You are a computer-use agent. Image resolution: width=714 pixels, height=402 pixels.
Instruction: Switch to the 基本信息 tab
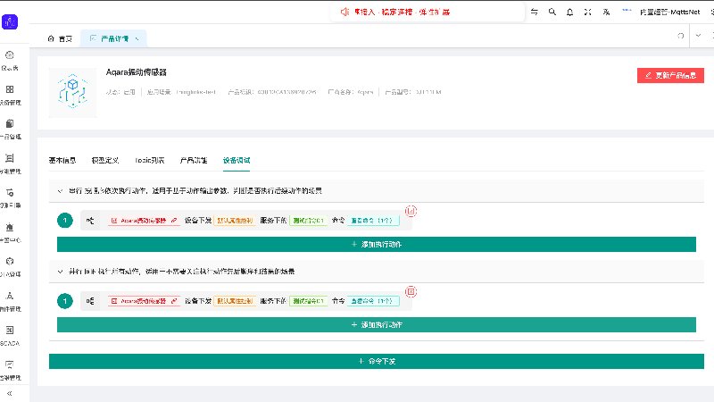pyautogui.click(x=62, y=161)
